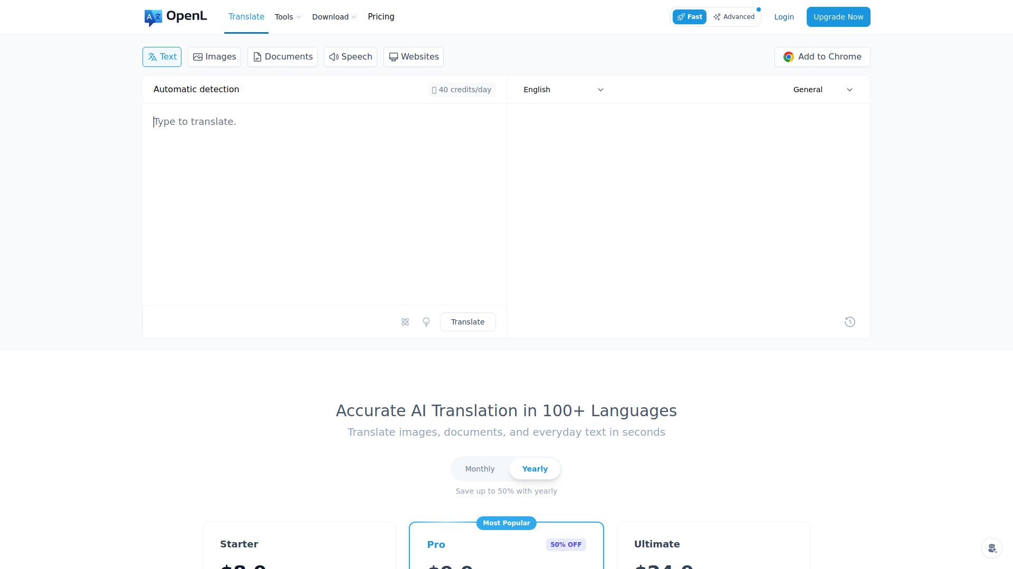Click the speaker icon on Speech tab
Screen dimensions: 1013x569
pyautogui.click(x=334, y=57)
